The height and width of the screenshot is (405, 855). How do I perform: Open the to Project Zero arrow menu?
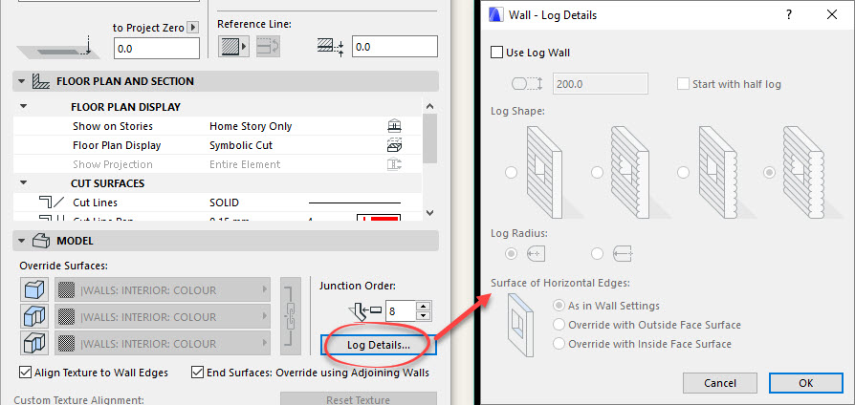pyautogui.click(x=194, y=28)
